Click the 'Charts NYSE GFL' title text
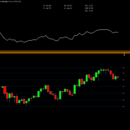 pos(15,2)
